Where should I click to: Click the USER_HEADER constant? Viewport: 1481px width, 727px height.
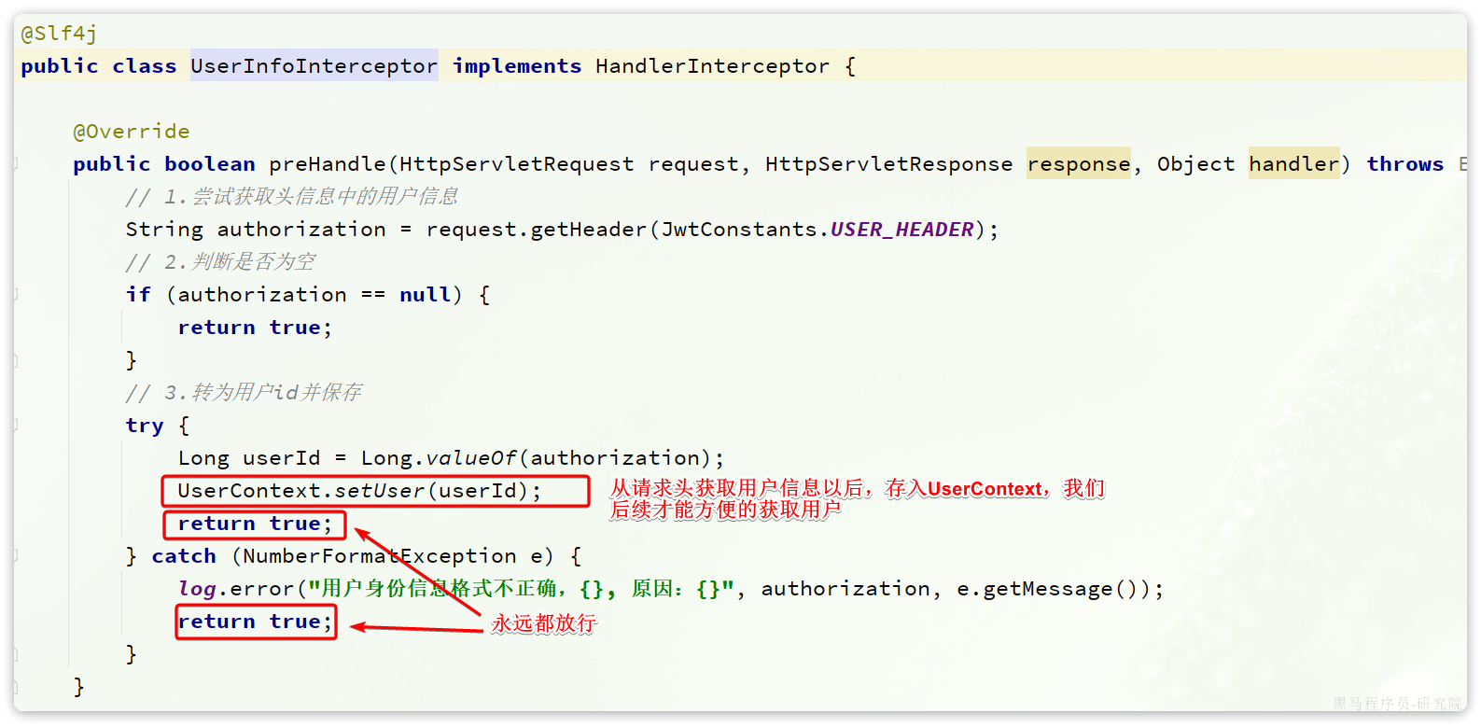[902, 230]
